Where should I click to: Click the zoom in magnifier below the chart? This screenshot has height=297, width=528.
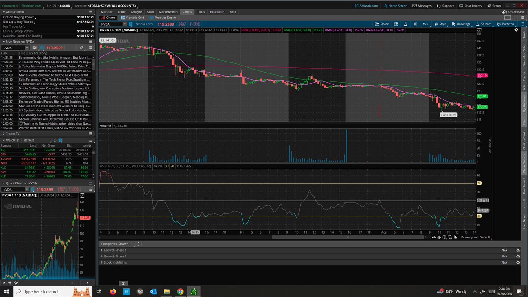pyautogui.click(x=444, y=237)
